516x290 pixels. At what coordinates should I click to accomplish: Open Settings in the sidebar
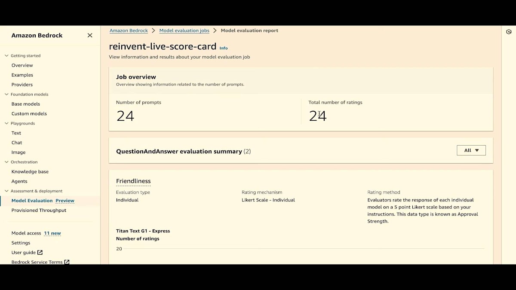pos(21,243)
